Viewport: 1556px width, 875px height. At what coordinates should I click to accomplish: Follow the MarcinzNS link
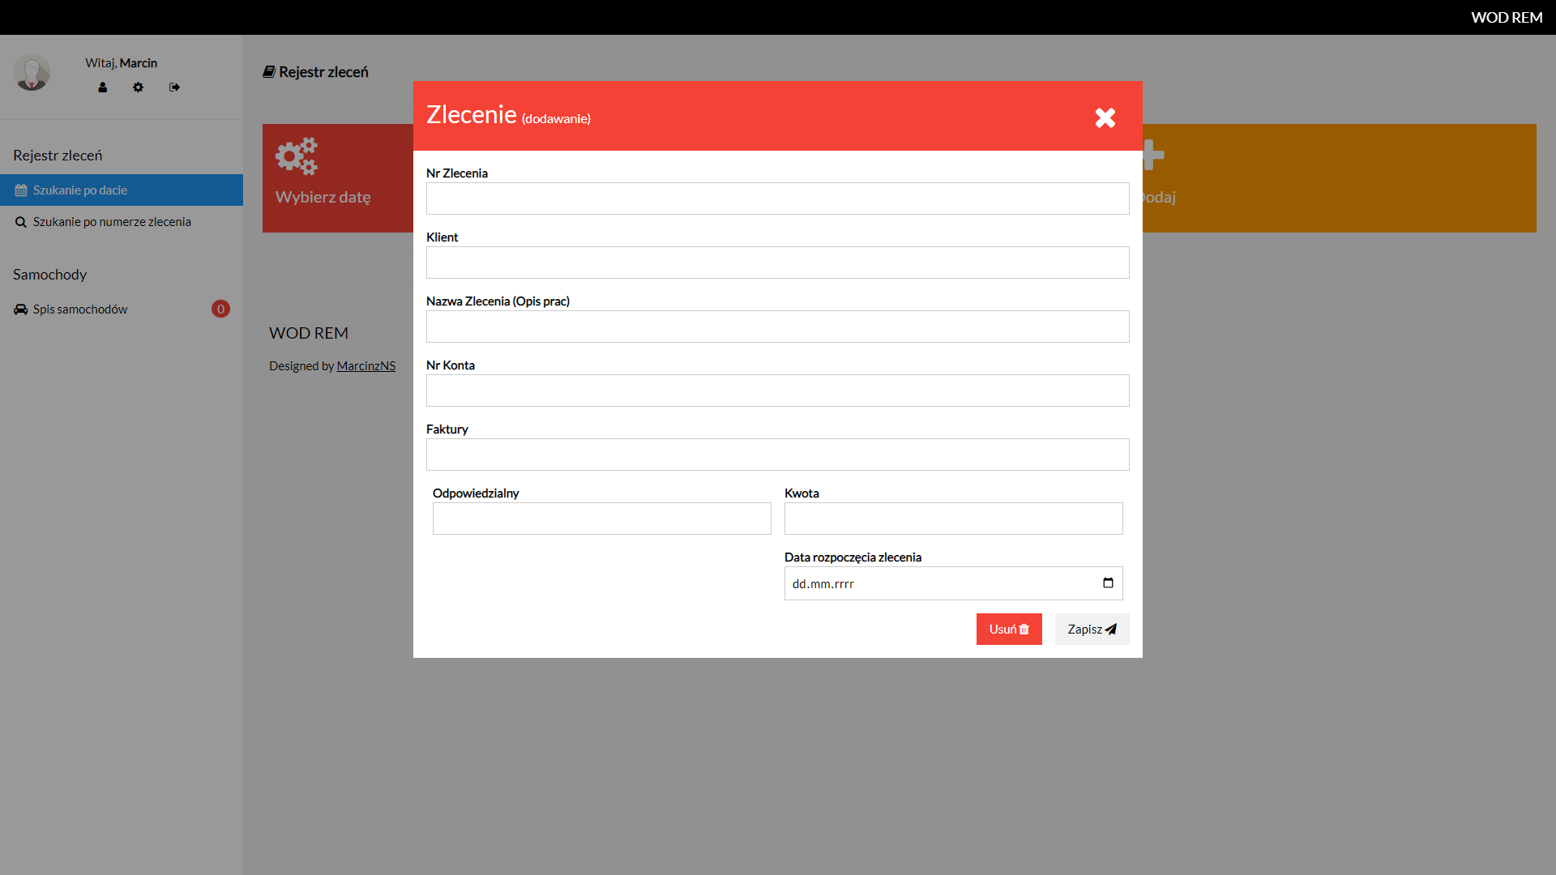pos(365,366)
